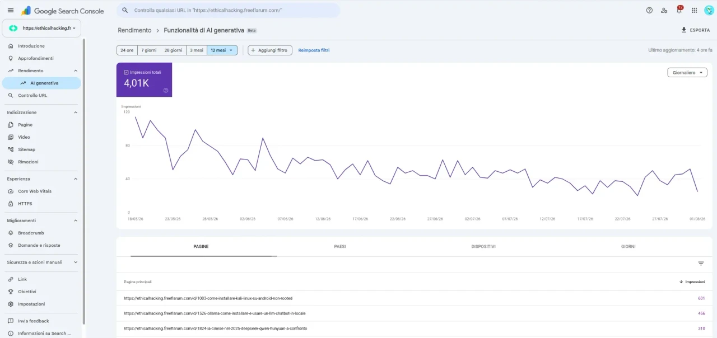Click the Domande e risposte icon
This screenshot has height=338, width=717.
pos(11,245)
